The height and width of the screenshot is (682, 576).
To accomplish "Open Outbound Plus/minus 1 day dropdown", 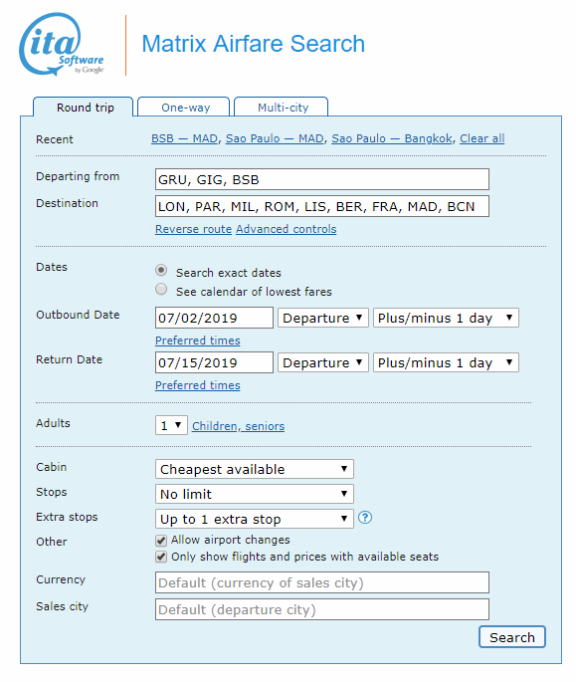I will 446,318.
